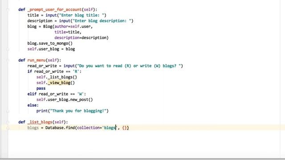Click the else: keyword
The image size is (285, 160).
tap(33, 105)
